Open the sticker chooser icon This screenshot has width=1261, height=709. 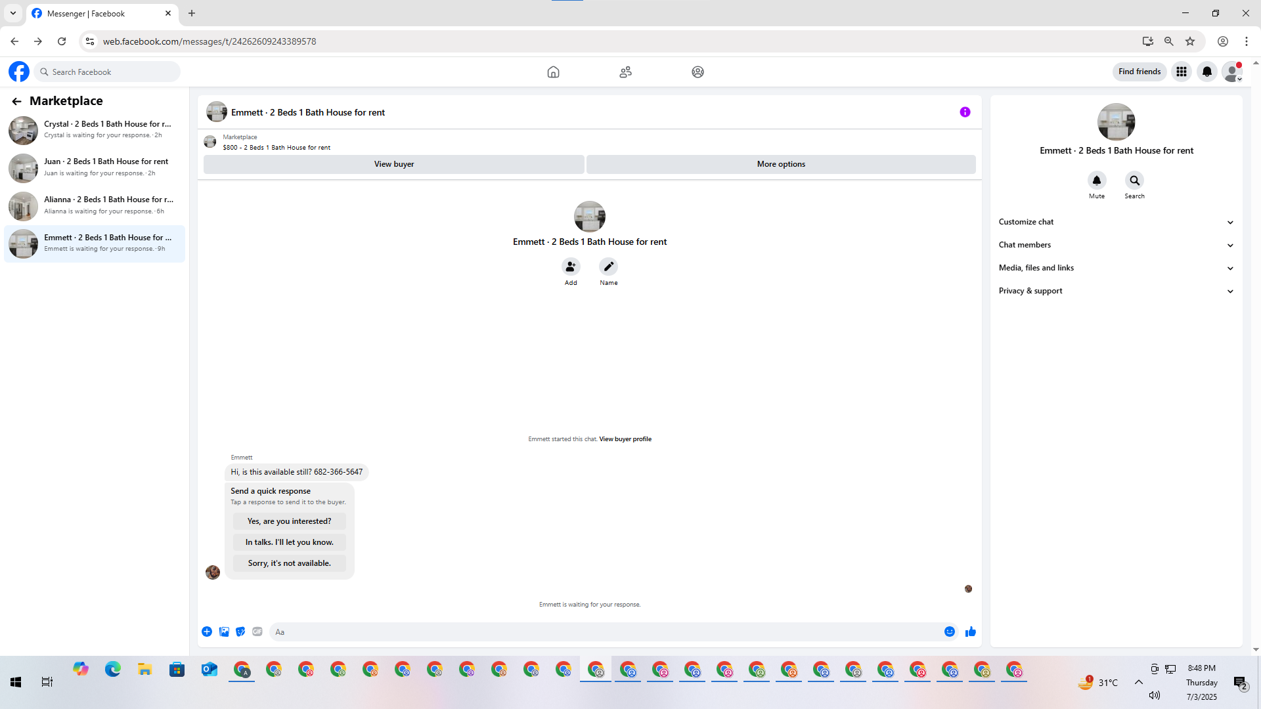point(240,632)
